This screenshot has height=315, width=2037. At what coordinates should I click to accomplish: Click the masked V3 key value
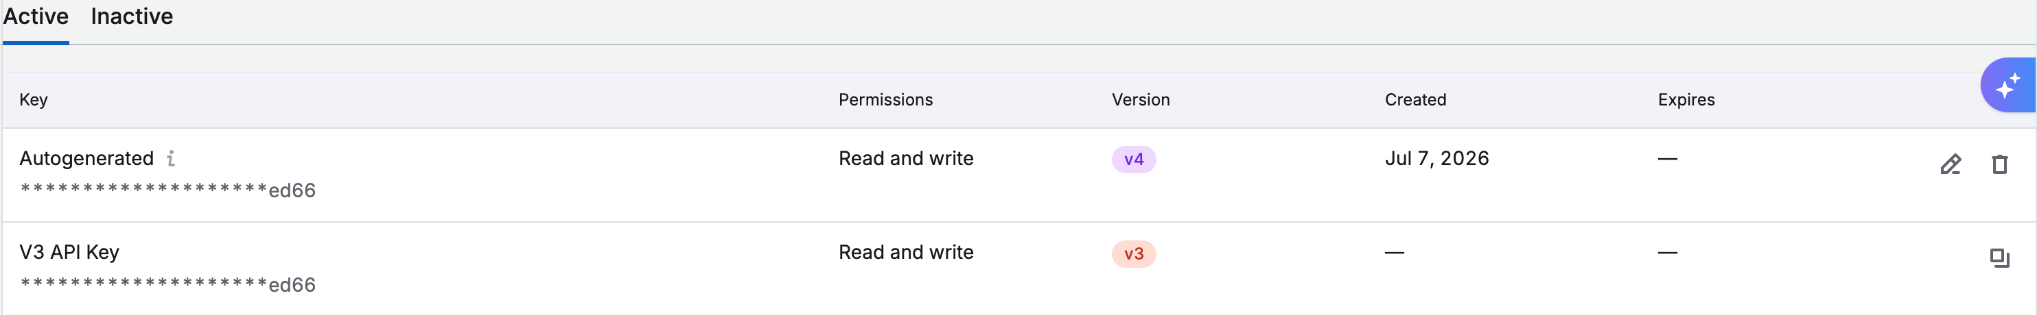click(167, 285)
